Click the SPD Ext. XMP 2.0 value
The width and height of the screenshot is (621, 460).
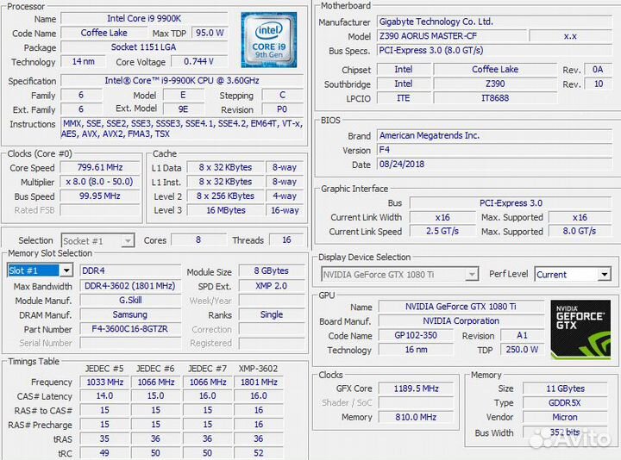coord(272,286)
